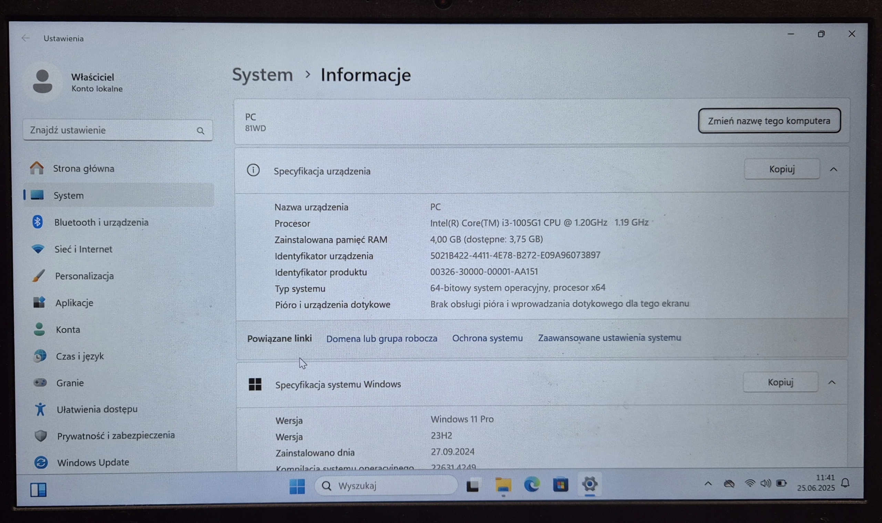
Task: Select Personalizacja in sidebar
Action: point(84,276)
